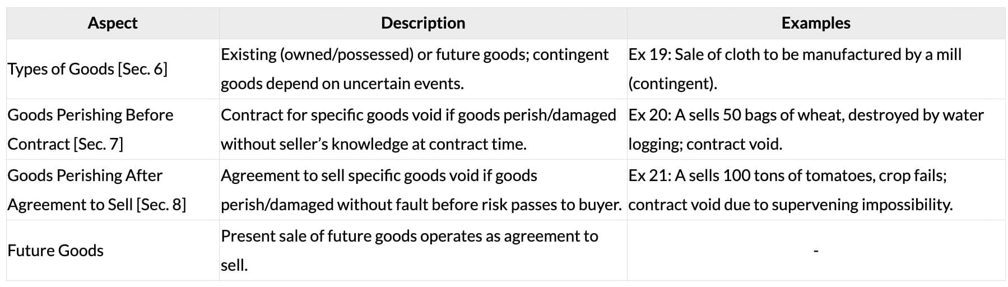Click the Ex 20 wheat bags example
The height and width of the screenshot is (287, 1008).
(806, 115)
